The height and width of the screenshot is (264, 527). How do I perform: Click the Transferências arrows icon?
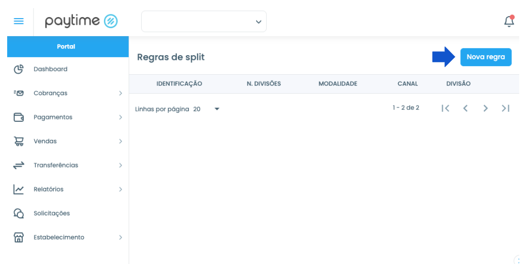(x=19, y=165)
